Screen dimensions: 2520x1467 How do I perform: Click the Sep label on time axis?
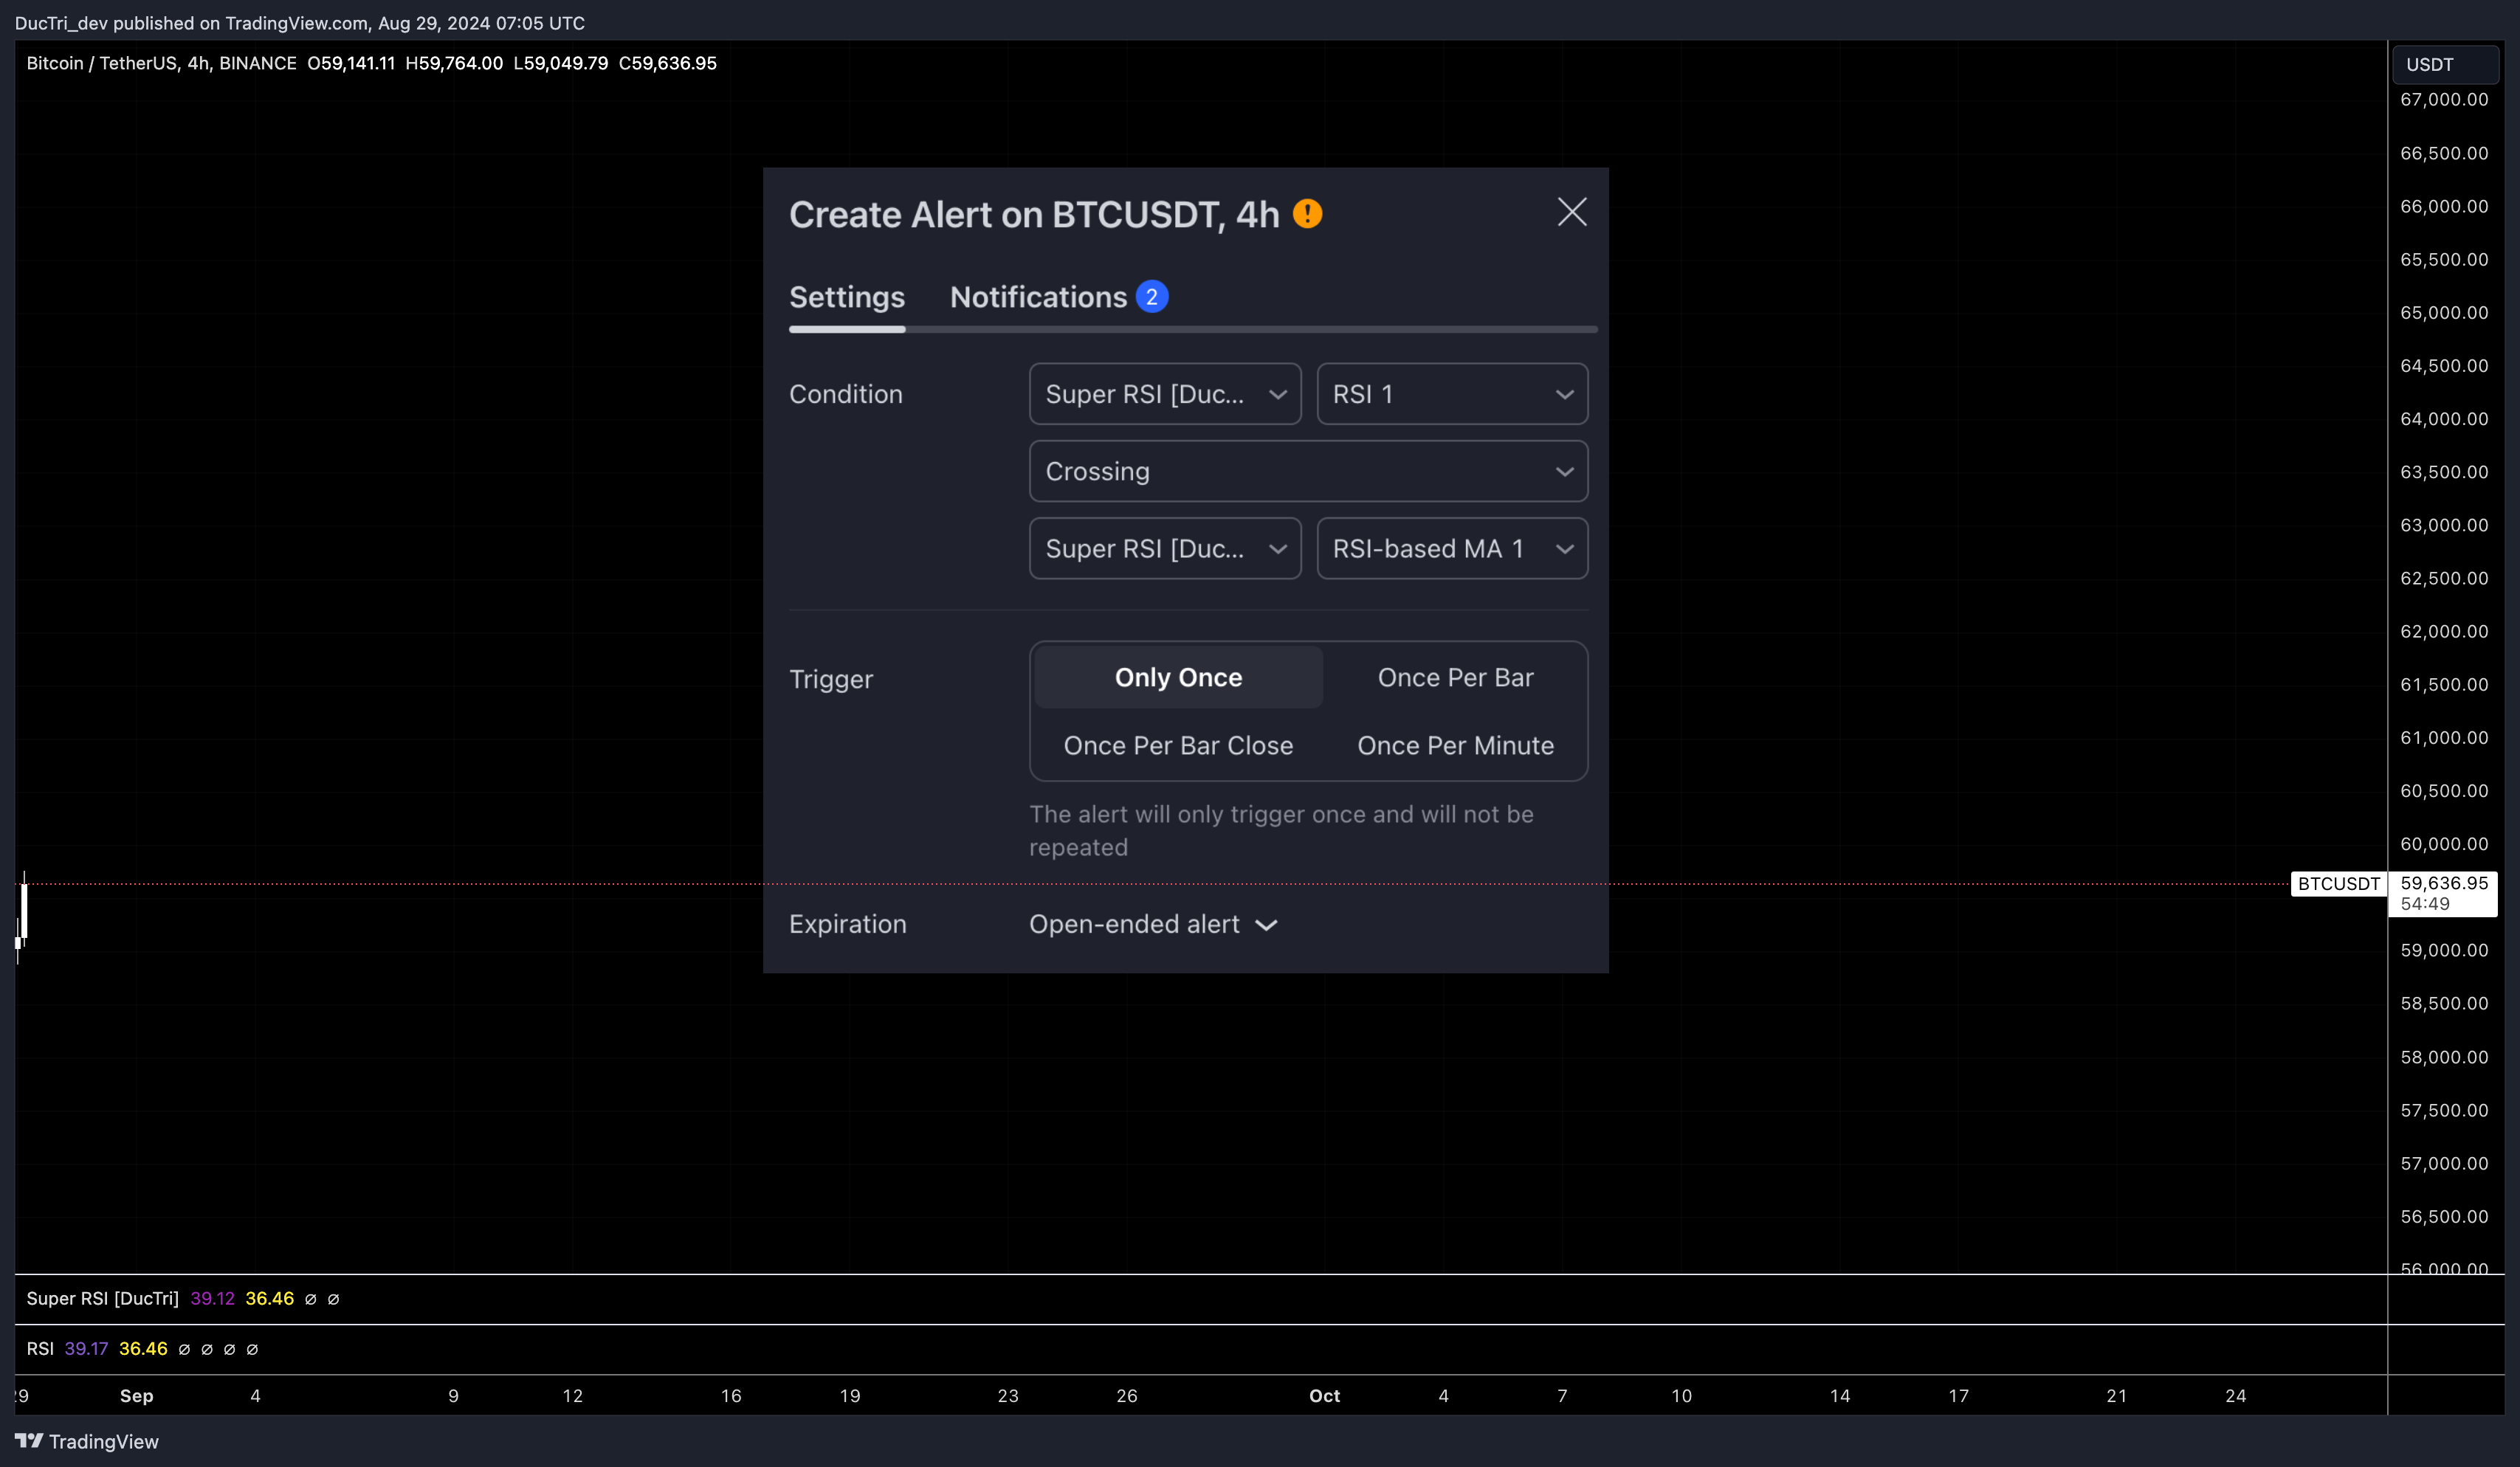click(137, 1396)
